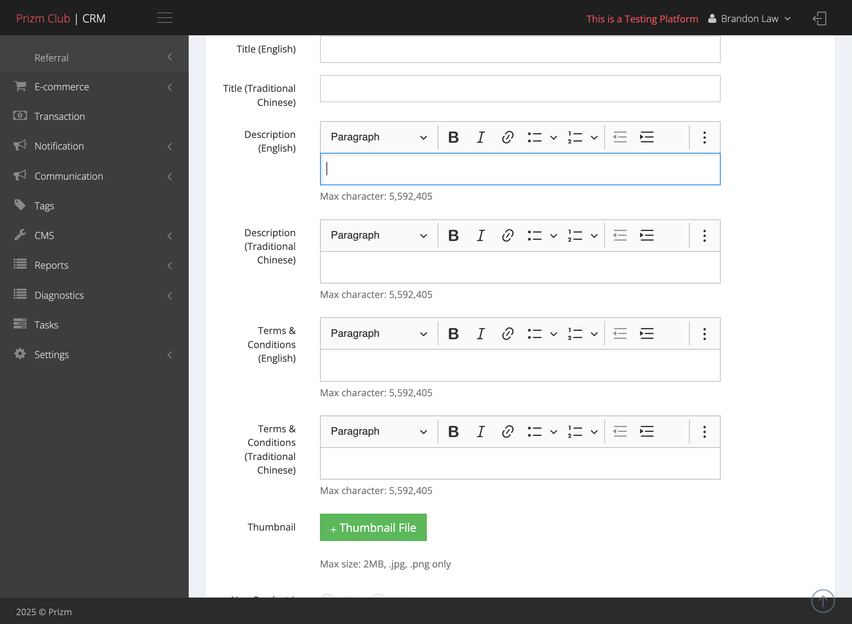852x624 pixels.
Task: Show more items in Terms & Conditions (Traditional Chinese) toolbar
Action: pos(704,432)
